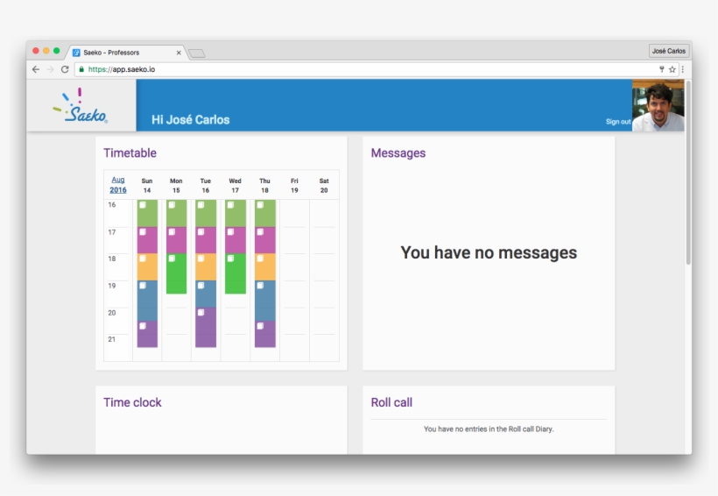Tick the checkbox on Tuesday's 16:00 light-green block

(x=201, y=205)
